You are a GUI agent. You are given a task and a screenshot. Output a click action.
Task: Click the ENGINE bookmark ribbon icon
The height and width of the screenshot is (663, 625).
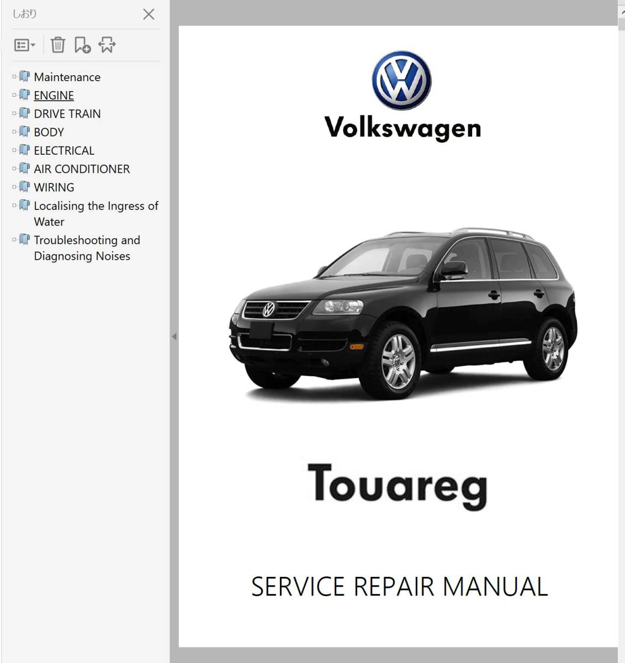(x=24, y=94)
